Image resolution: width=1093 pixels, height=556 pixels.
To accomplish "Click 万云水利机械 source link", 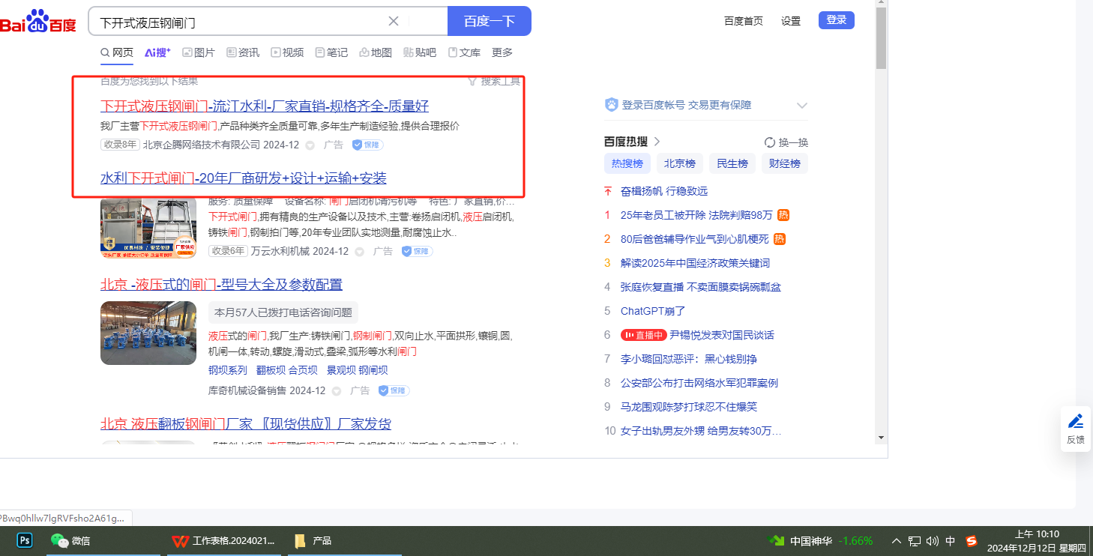I will click(279, 251).
